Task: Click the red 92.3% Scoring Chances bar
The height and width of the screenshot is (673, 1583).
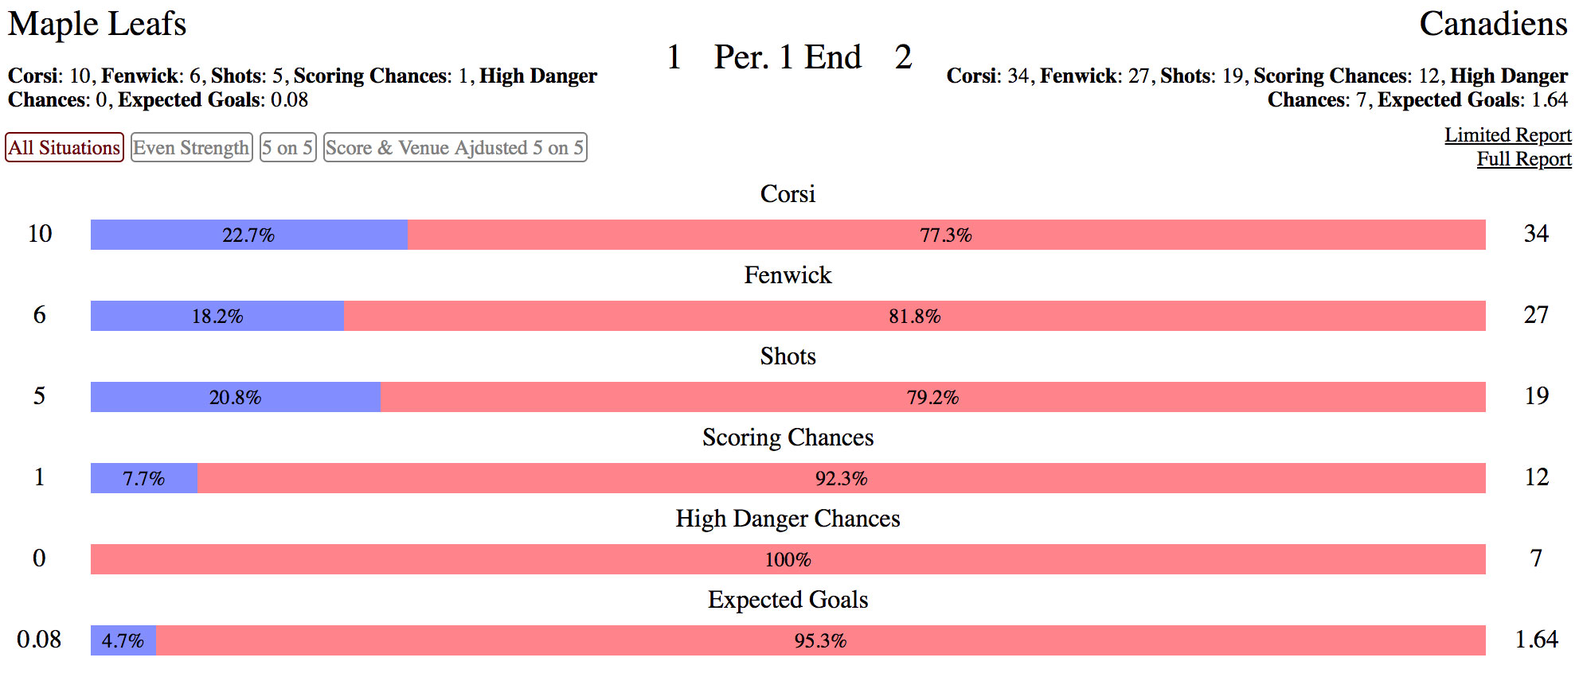Action: coord(841,478)
